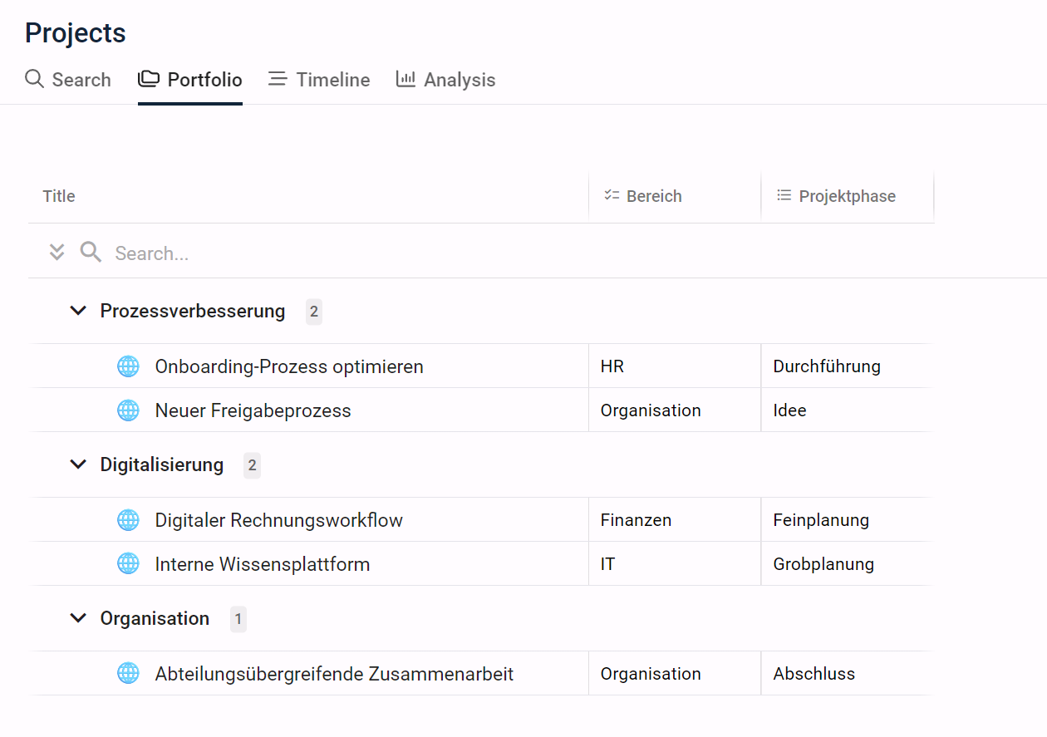Click the Projects page heading
Screen dimensions: 1047x737
click(x=76, y=33)
